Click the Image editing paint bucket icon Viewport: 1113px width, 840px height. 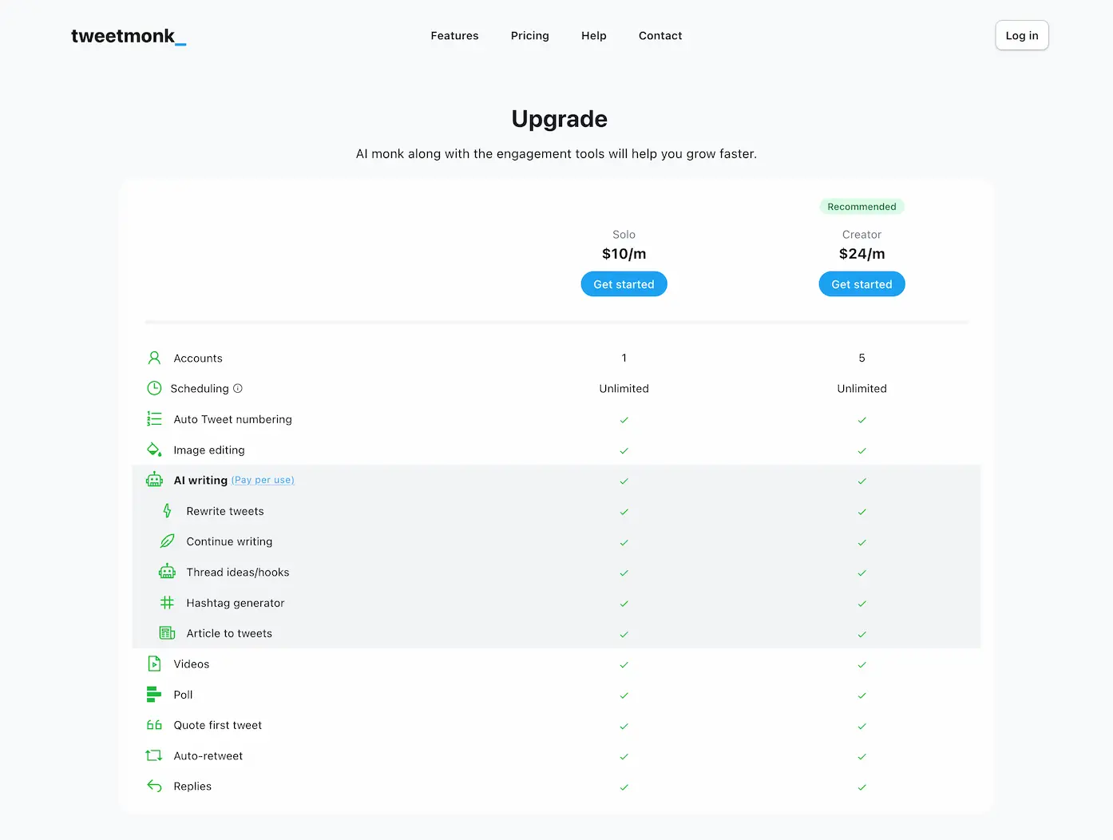tap(154, 450)
